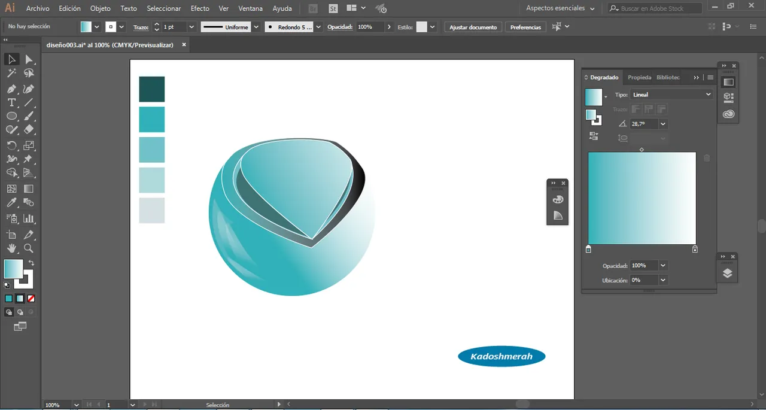Swap fill and stroke colors

31,263
